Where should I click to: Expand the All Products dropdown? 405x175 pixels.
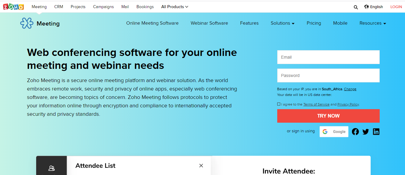(x=175, y=7)
